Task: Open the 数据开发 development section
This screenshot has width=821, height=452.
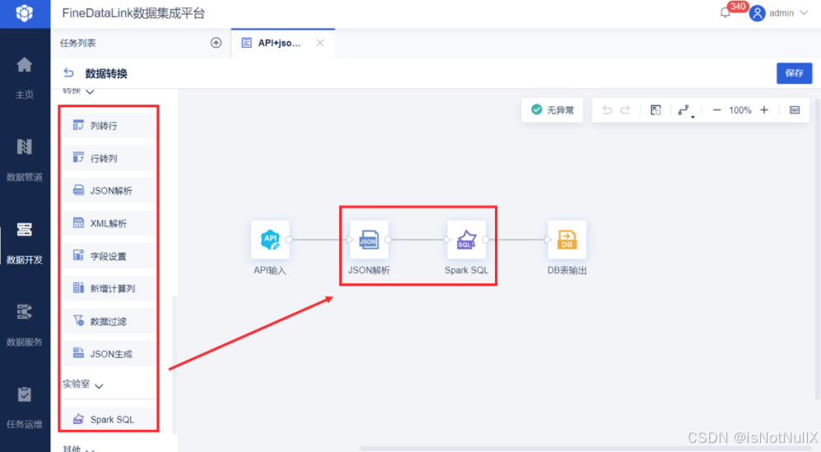Action: click(24, 243)
